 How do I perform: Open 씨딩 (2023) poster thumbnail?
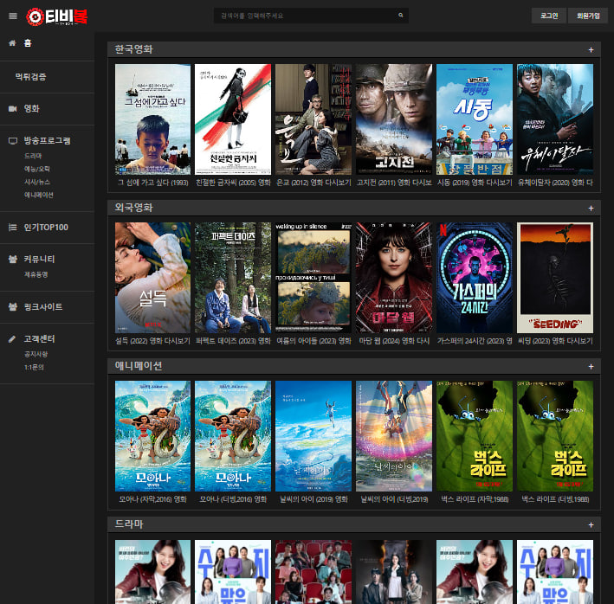click(x=555, y=278)
